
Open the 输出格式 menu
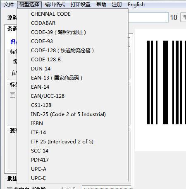click(x=55, y=5)
